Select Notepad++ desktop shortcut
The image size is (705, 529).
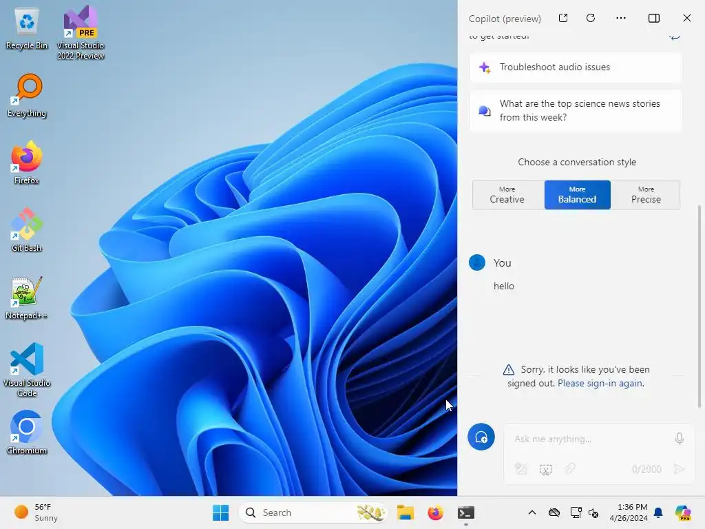click(x=27, y=298)
